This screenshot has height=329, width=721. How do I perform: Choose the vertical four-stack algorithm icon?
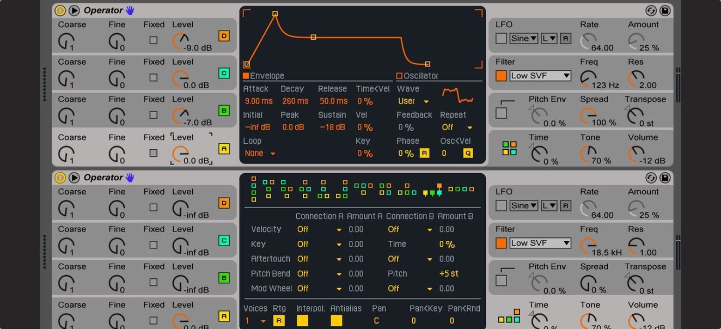pyautogui.click(x=254, y=189)
